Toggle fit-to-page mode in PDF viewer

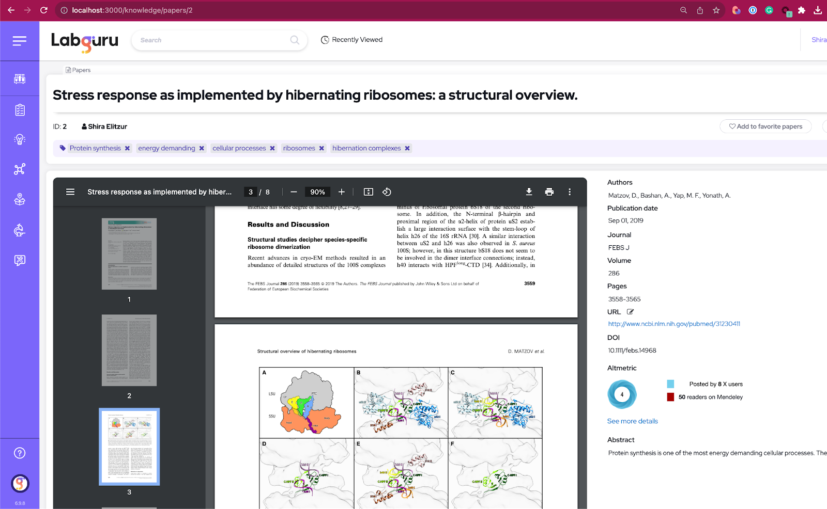(368, 192)
